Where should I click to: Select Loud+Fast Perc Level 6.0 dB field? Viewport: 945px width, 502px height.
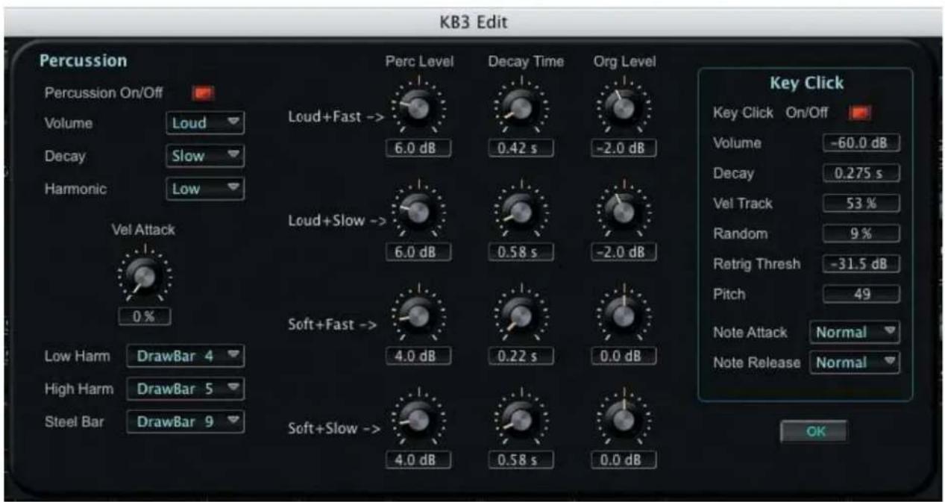[x=418, y=148]
